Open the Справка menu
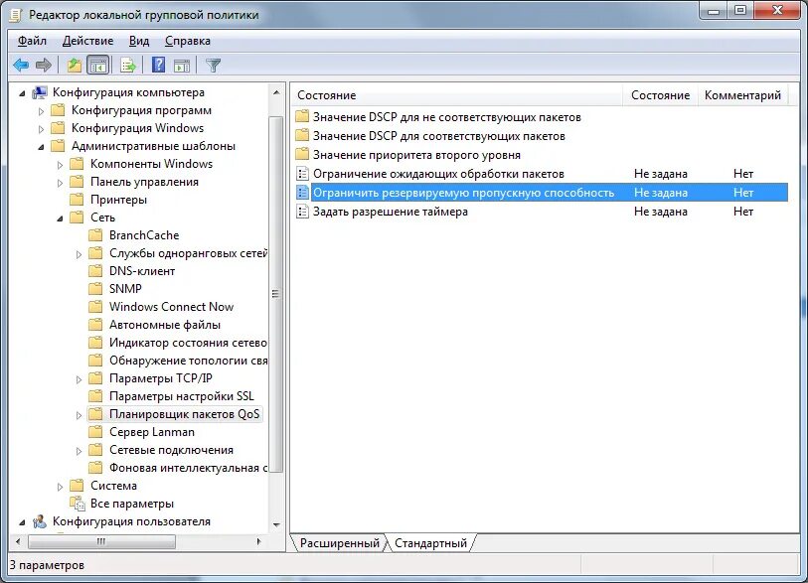This screenshot has width=808, height=583. point(188,41)
